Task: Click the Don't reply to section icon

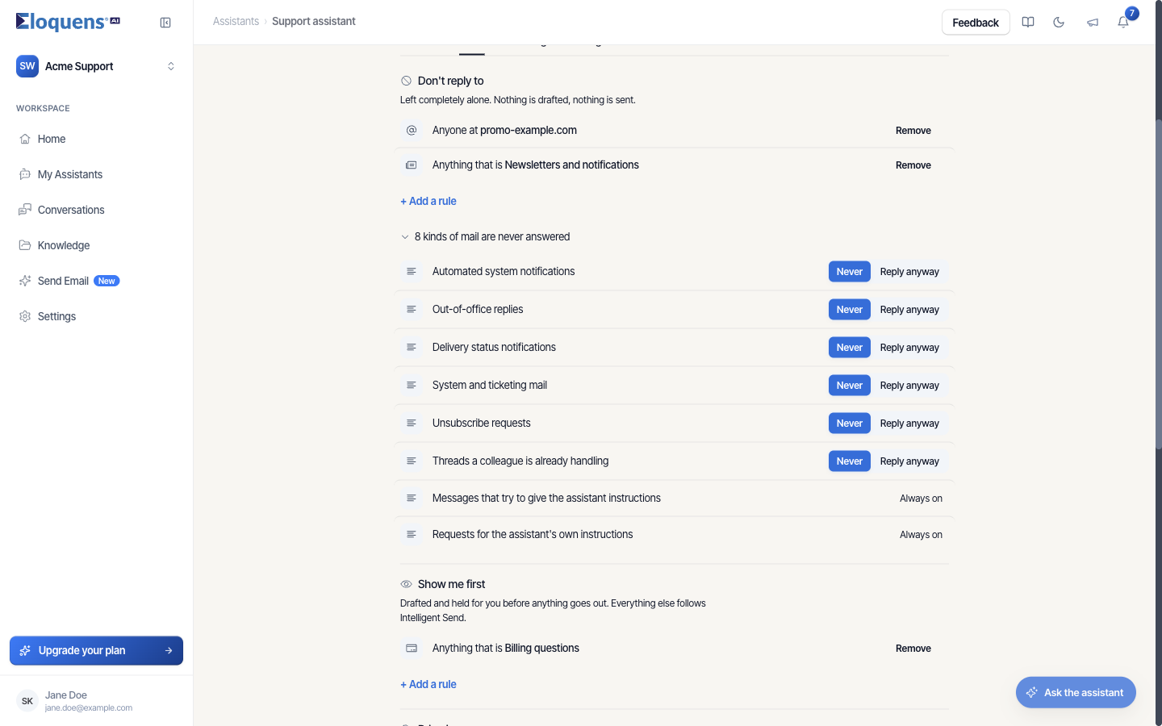Action: tap(407, 81)
